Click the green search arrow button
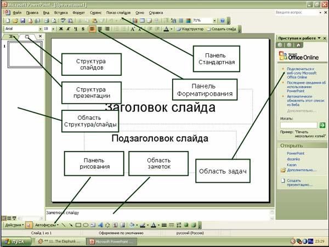The height and width of the screenshot is (247, 329). click(x=322, y=125)
